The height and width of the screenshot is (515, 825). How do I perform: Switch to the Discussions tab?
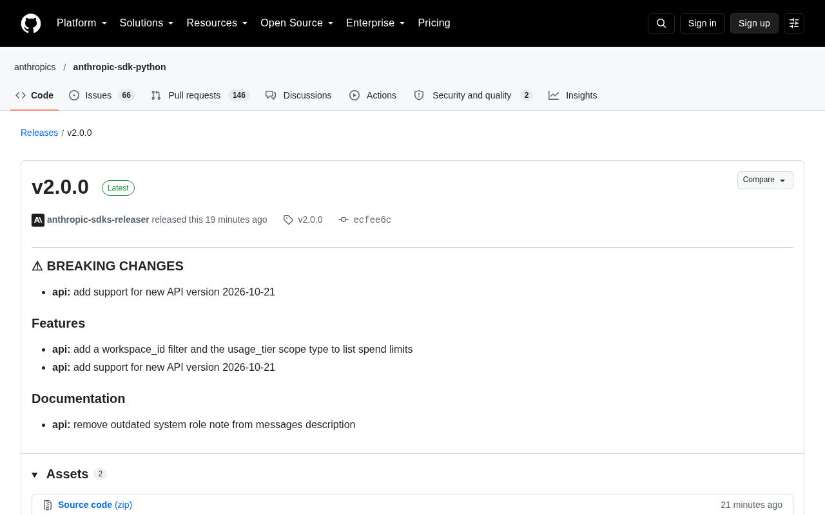coord(298,95)
